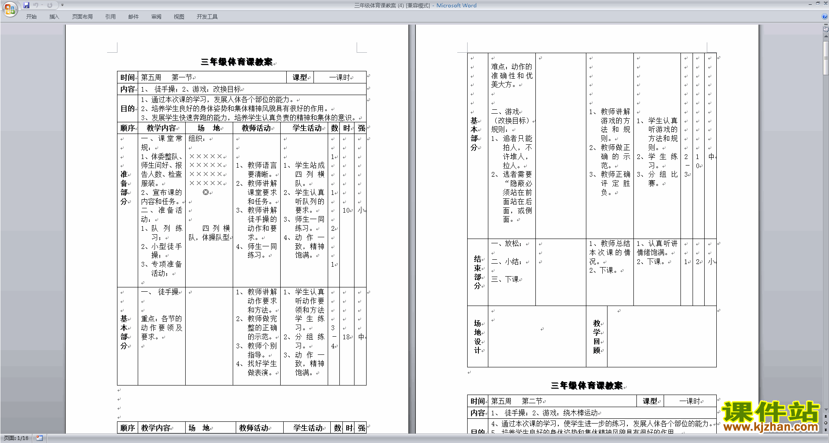Click the ruler toggle icon above scrollbar
This screenshot has height=443, width=829.
tap(826, 29)
